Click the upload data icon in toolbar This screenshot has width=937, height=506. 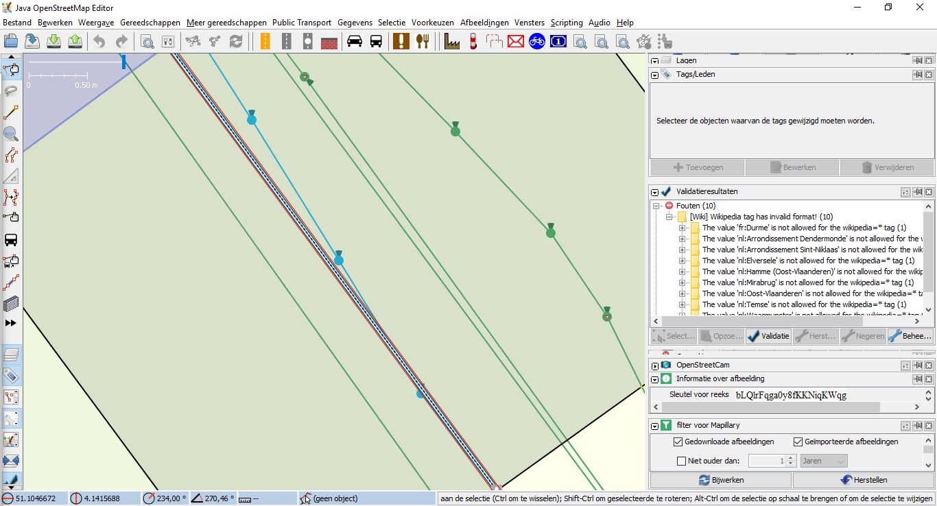pos(75,41)
